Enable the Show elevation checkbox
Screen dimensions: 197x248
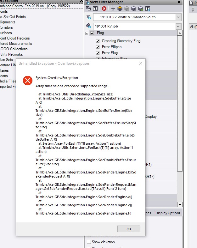pyautogui.click(x=89, y=242)
